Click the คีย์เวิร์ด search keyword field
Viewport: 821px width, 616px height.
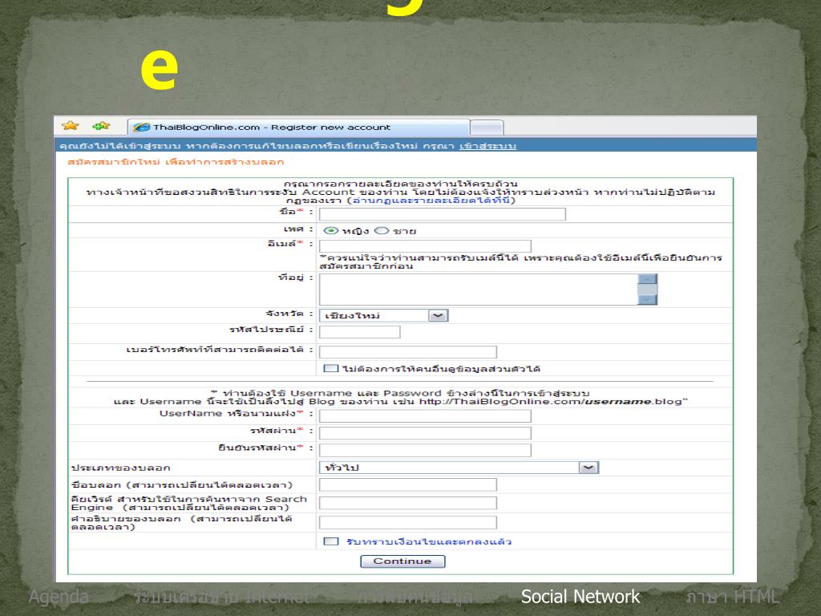point(408,503)
